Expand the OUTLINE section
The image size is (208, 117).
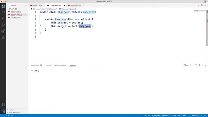12,110
